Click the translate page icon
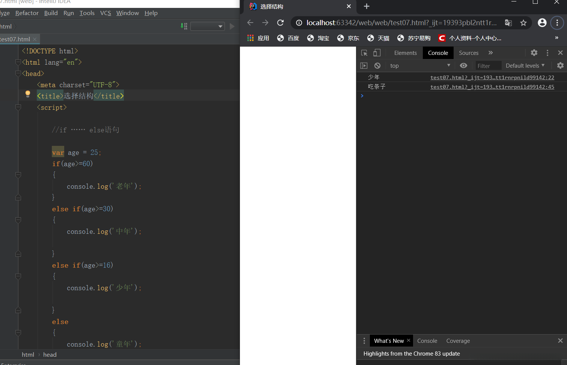The height and width of the screenshot is (365, 567). (508, 23)
